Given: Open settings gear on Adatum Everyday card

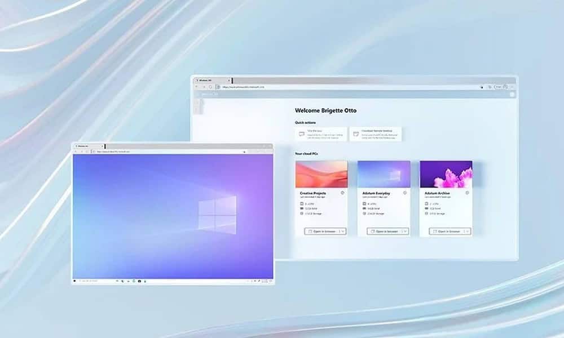Looking at the screenshot, I should coord(405,194).
